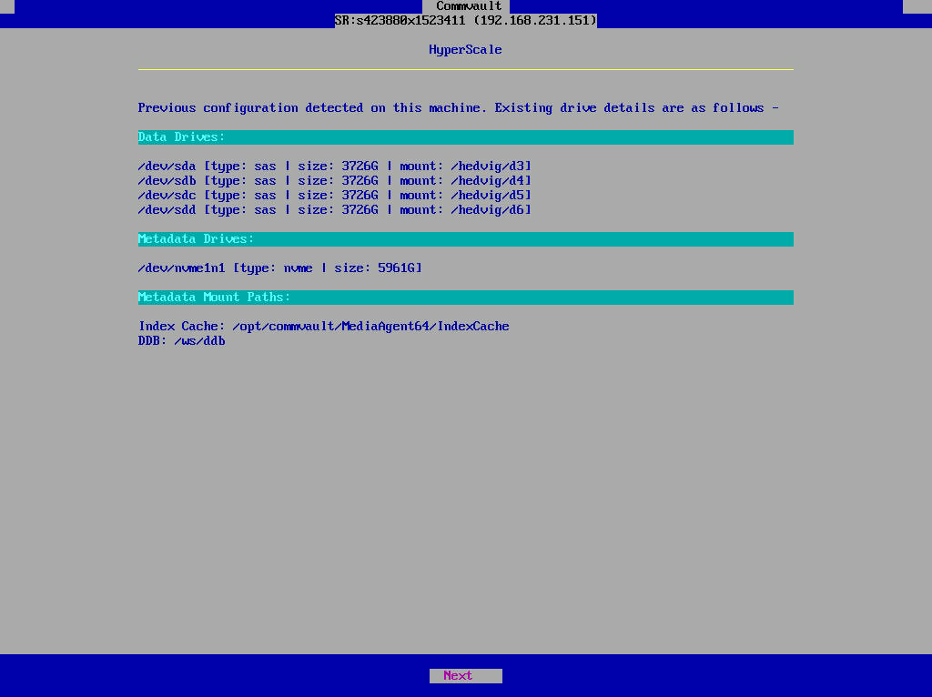Select the /dev/sdd drive row

[x=335, y=210]
